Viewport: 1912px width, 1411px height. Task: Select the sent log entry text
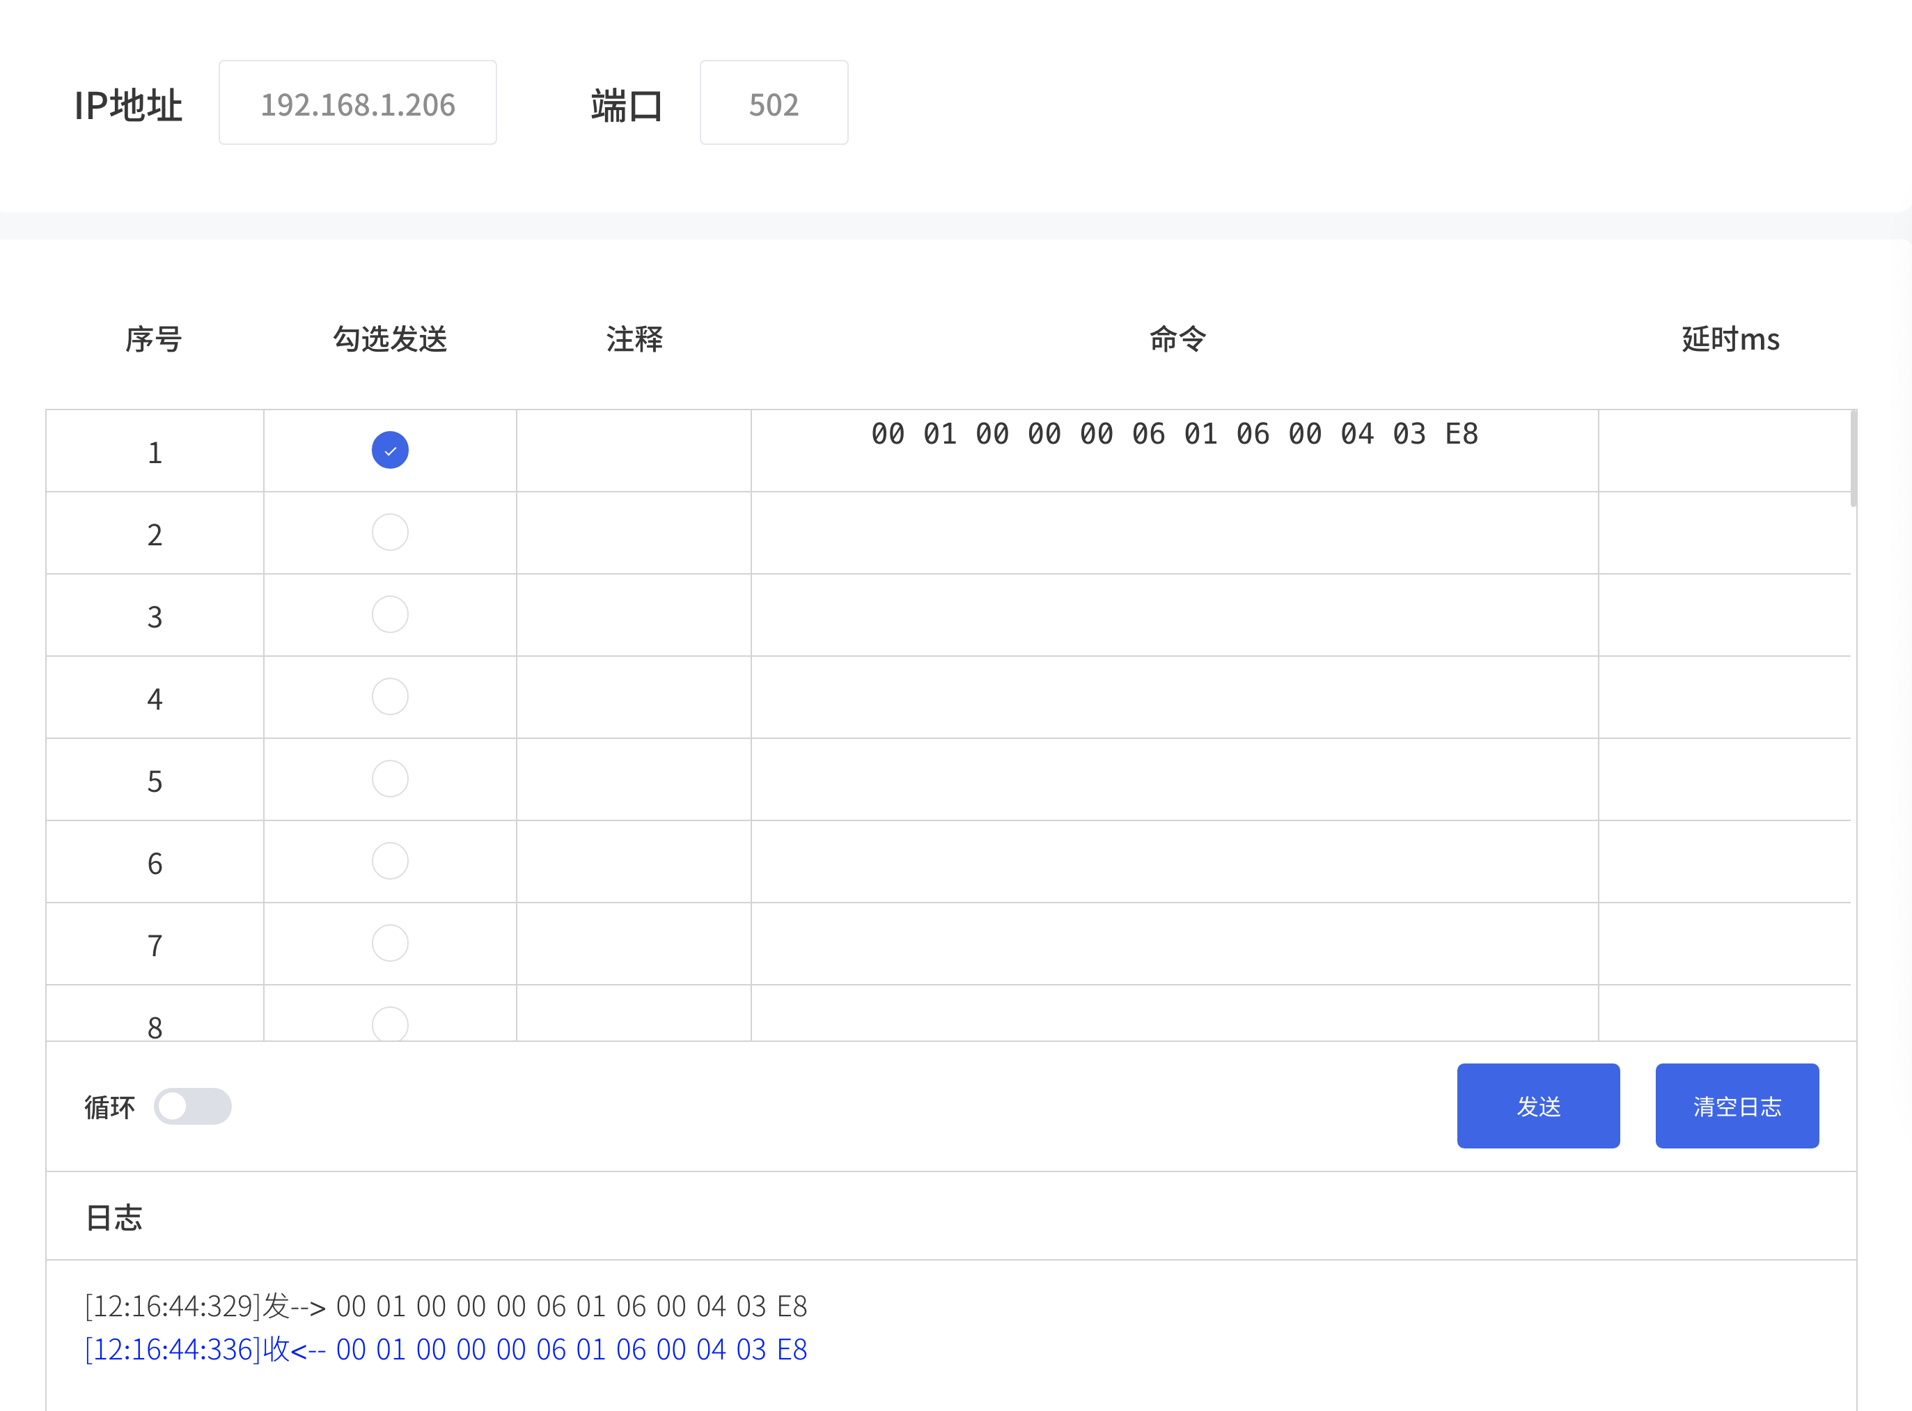[445, 1307]
